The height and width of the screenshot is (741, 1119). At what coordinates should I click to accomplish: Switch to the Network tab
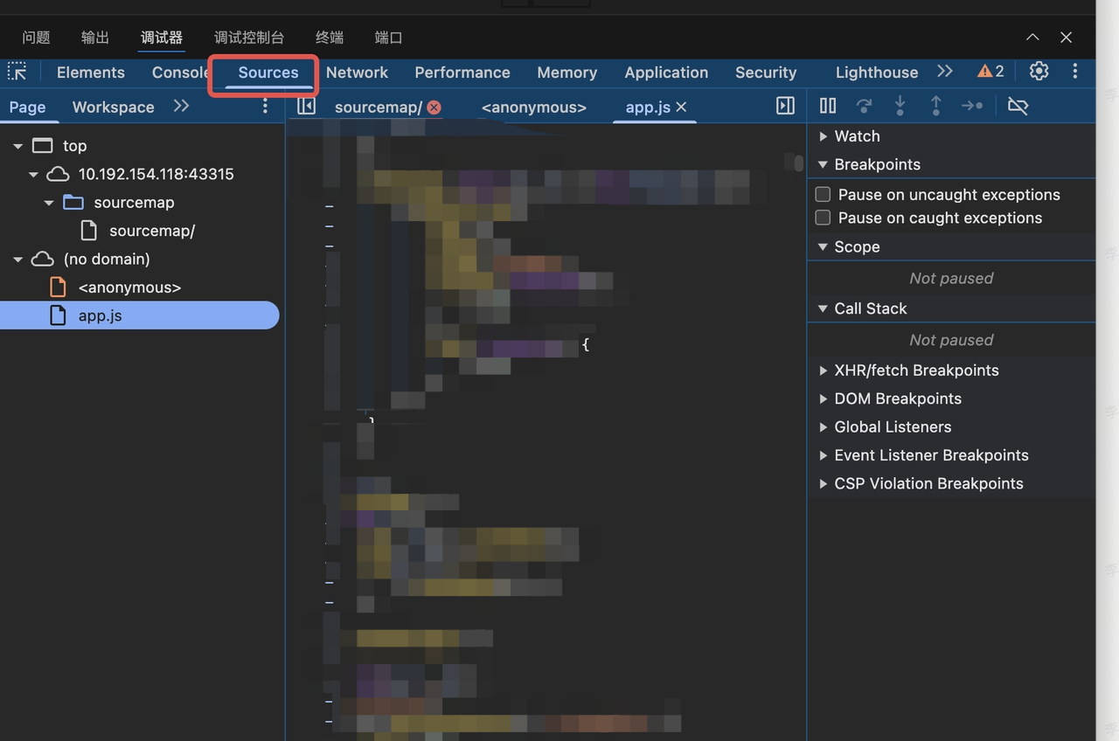tap(357, 73)
